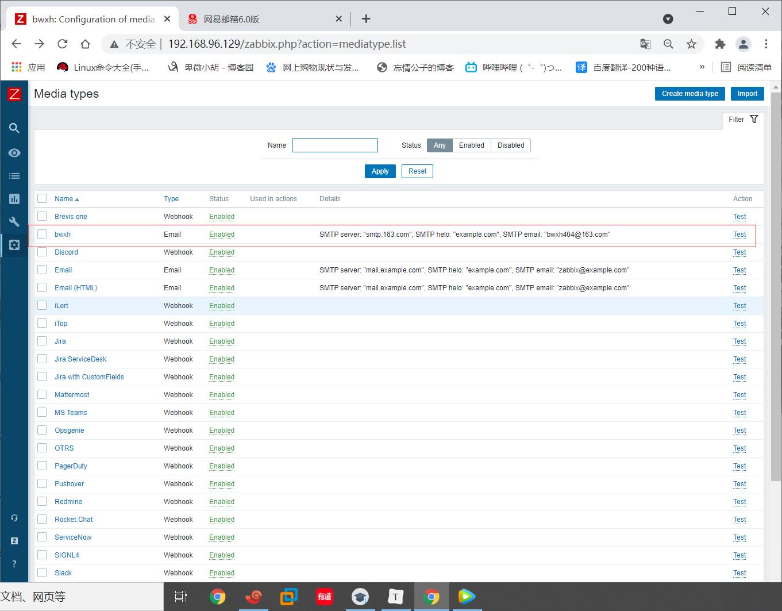Open Configuration wrench icon in sidebar
This screenshot has height=611, width=782.
14,222
